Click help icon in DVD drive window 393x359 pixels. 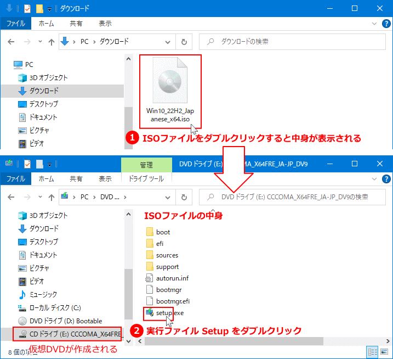[x=386, y=179]
